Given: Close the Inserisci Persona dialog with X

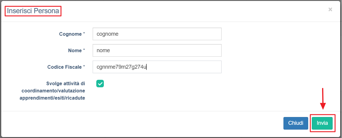Looking at the screenshot, I should (330, 9).
